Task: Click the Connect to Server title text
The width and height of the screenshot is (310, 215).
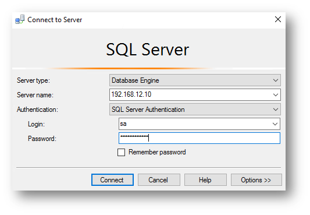Action: click(x=55, y=20)
